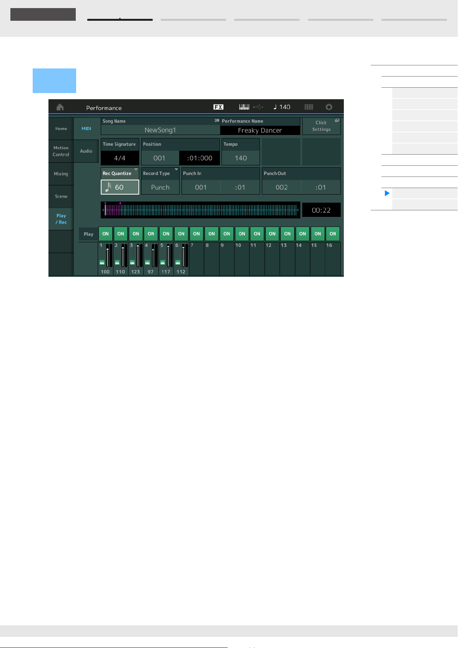Click in the song position timeline bar
Image resolution: width=458 pixels, height=648 pixels.
pyautogui.click(x=200, y=210)
